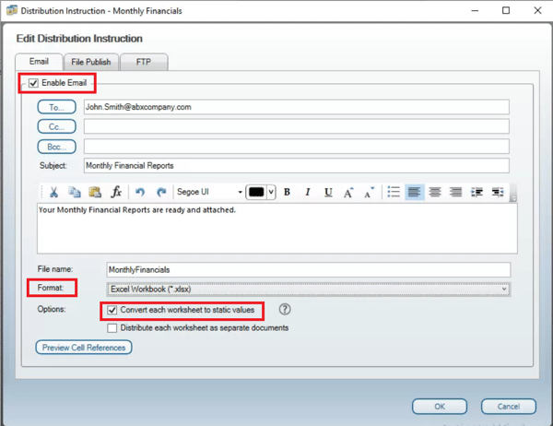Uncheck the Enable Email checkbox

click(33, 83)
